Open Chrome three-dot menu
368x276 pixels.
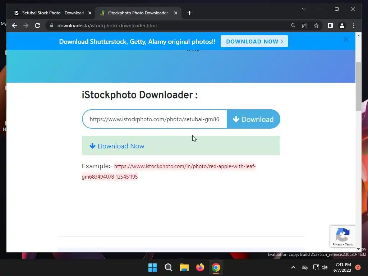[x=354, y=26]
